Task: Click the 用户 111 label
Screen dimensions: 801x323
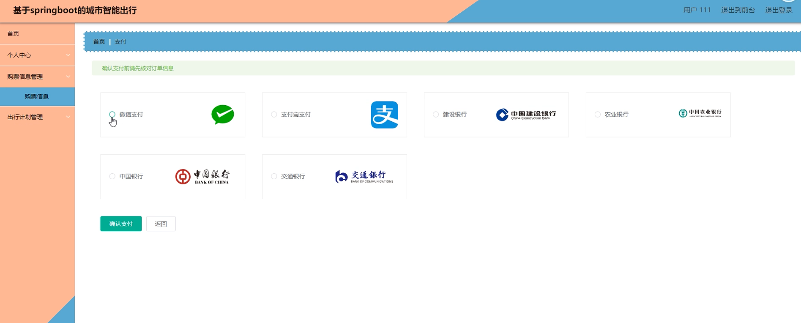Action: click(x=697, y=10)
